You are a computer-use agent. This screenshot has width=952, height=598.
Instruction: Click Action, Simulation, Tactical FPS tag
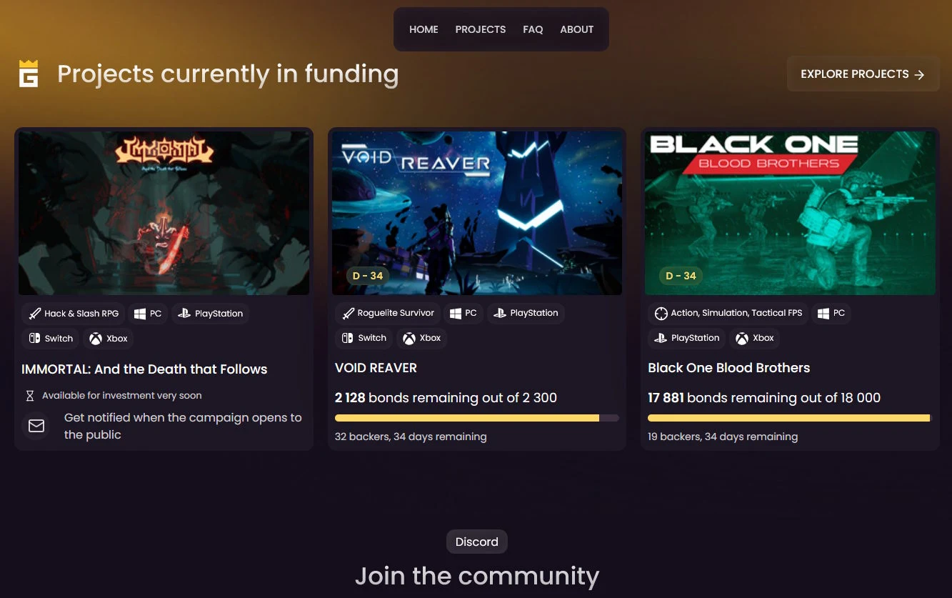coord(728,313)
